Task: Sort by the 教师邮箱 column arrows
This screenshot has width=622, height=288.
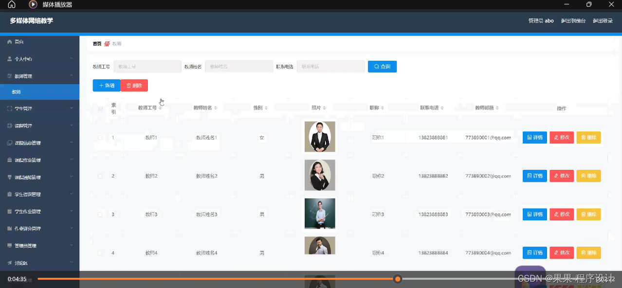Action: click(497, 108)
